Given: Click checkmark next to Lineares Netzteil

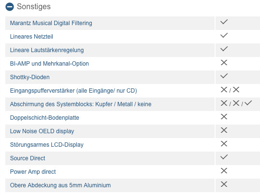Looking at the screenshot, I should pyautogui.click(x=224, y=35).
